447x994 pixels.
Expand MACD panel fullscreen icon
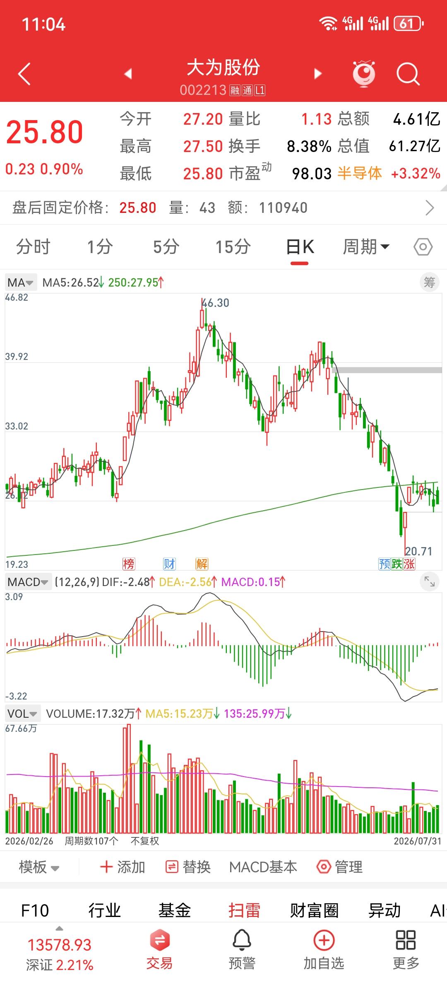pyautogui.click(x=429, y=582)
